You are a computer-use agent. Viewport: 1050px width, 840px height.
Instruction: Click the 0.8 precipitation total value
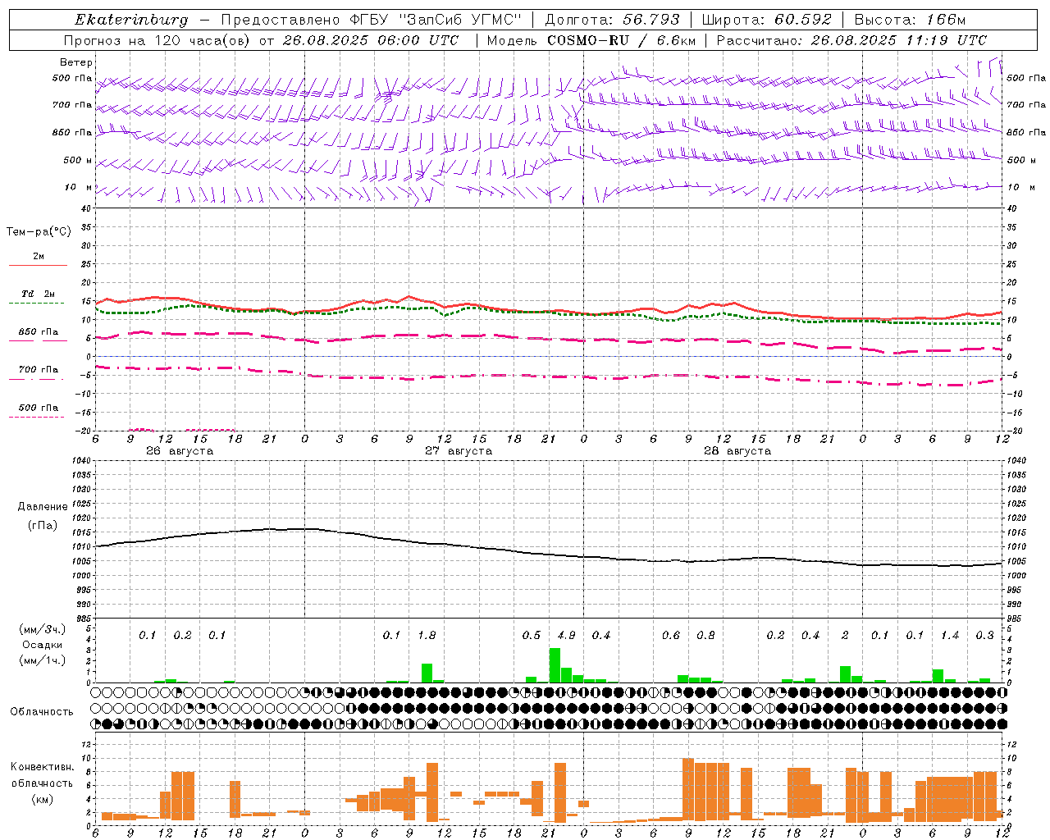coord(705,636)
